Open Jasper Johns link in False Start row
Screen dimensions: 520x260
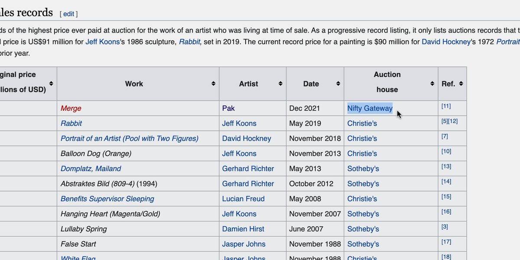(244, 244)
